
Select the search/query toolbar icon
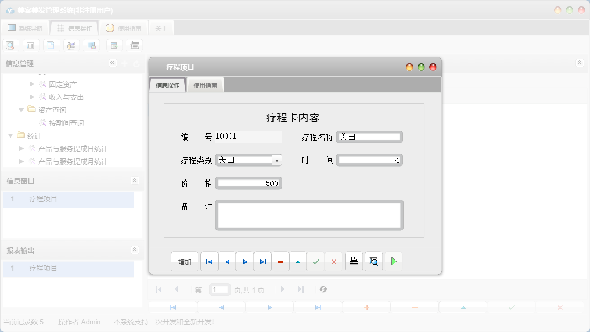[10, 45]
